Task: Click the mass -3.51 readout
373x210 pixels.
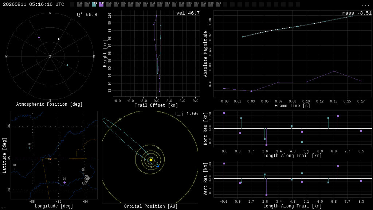Action: click(x=357, y=13)
